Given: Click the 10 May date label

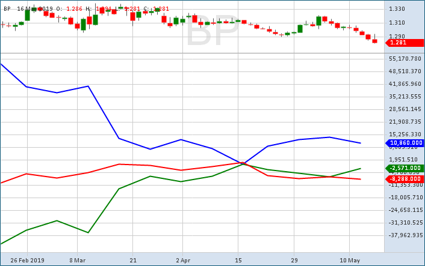Looking at the screenshot, I should coord(350,261).
